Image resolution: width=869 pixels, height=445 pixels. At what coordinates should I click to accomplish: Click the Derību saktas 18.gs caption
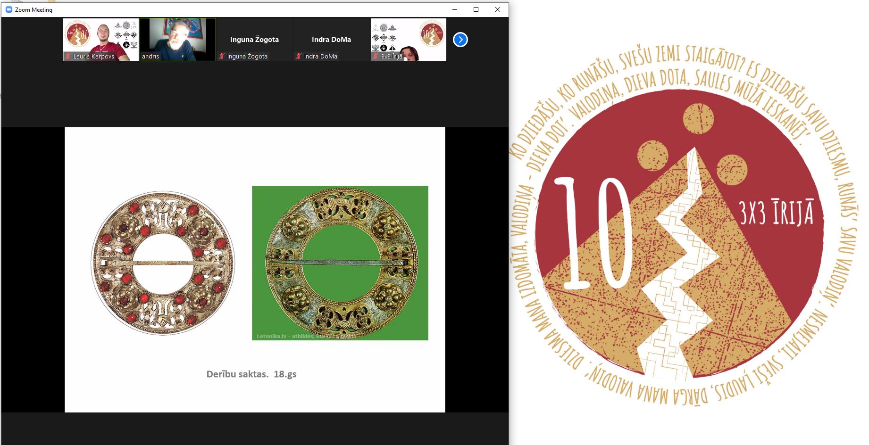tap(251, 374)
